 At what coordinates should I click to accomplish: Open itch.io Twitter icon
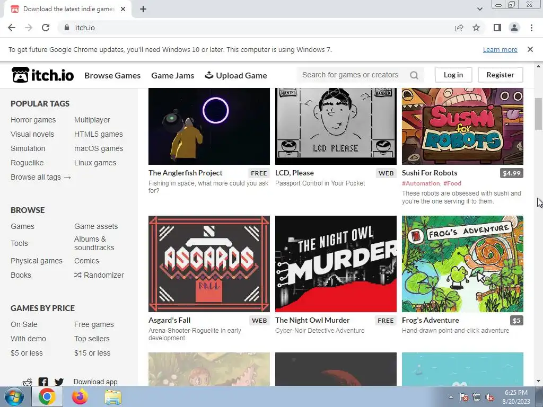tap(59, 382)
